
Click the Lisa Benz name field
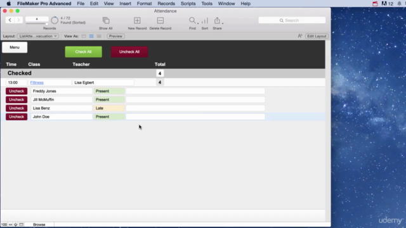(62, 108)
